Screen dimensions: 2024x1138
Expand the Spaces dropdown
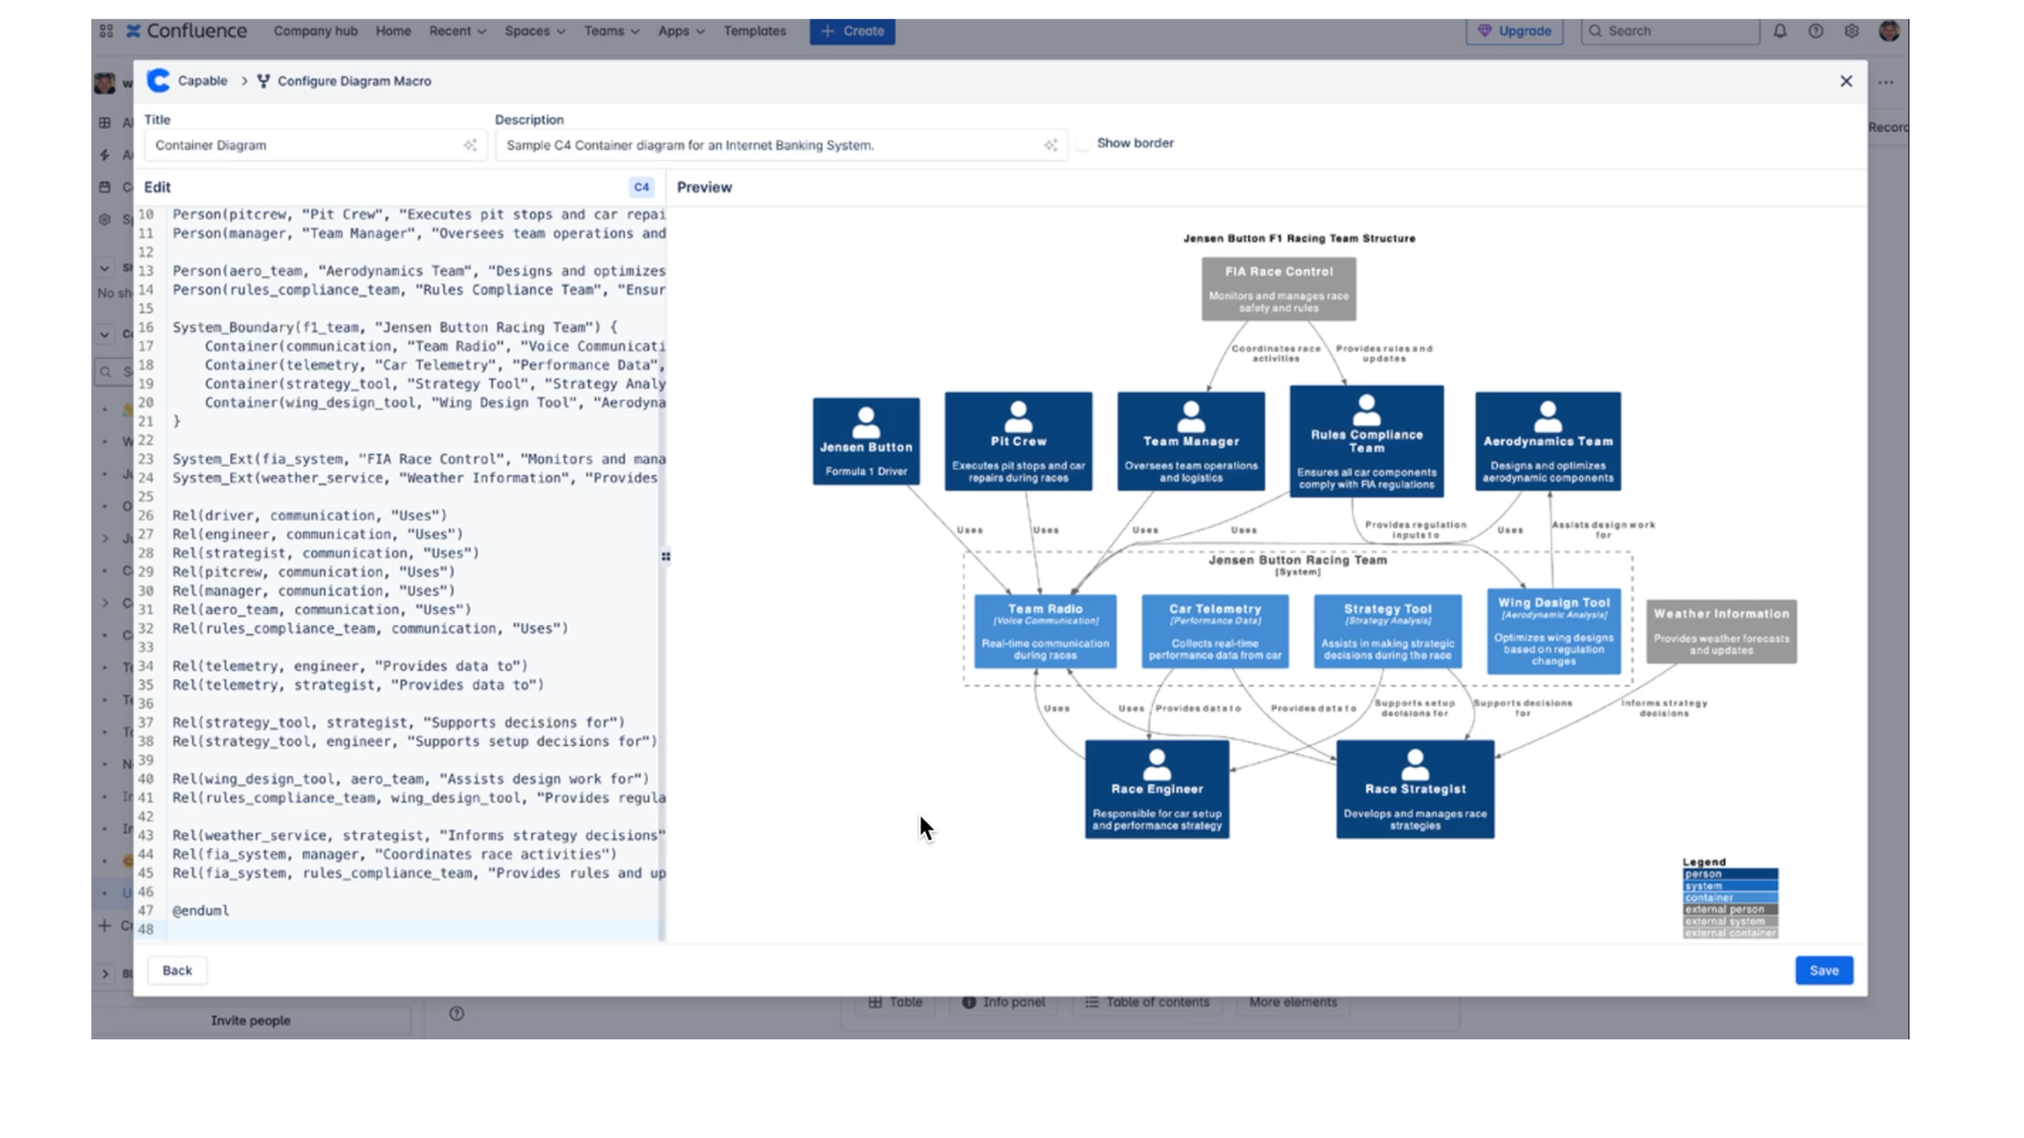pos(534,31)
